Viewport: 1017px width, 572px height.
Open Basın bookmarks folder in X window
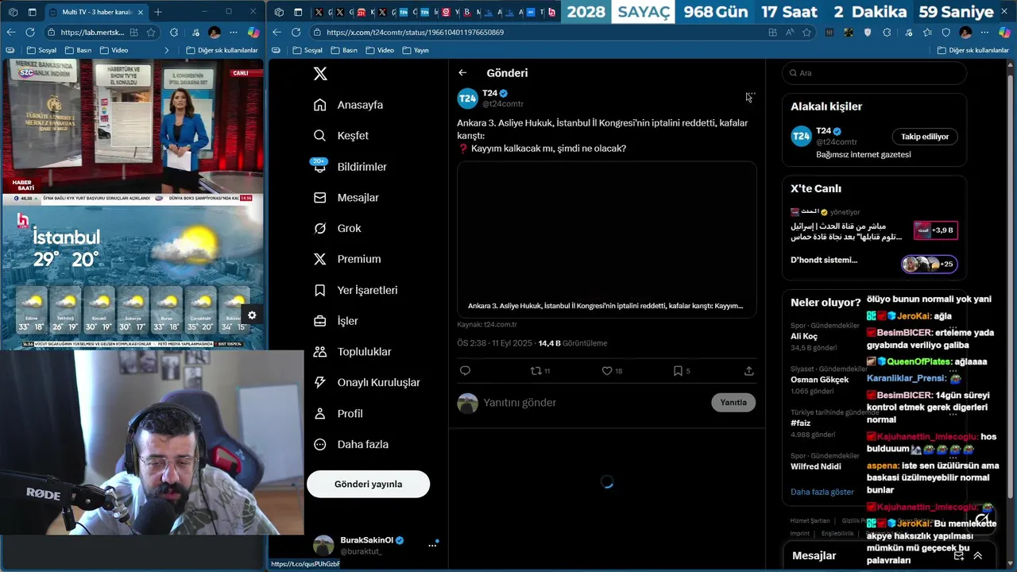tap(344, 50)
